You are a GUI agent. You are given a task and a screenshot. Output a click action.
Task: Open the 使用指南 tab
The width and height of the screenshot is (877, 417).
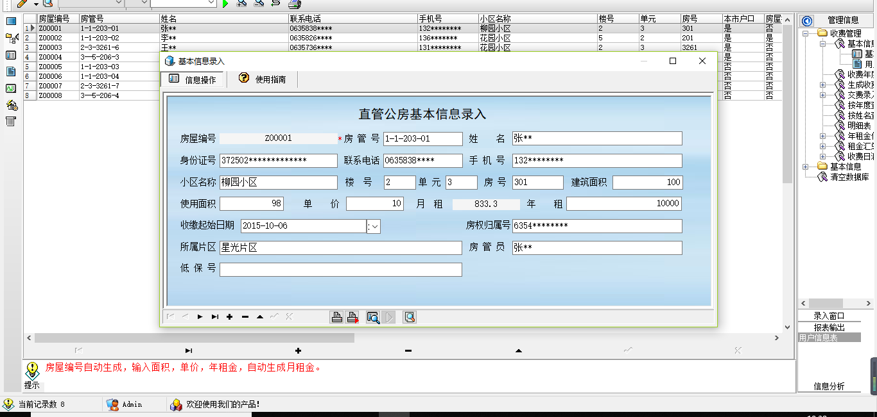pos(262,79)
